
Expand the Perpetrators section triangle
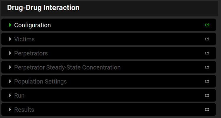point(10,53)
